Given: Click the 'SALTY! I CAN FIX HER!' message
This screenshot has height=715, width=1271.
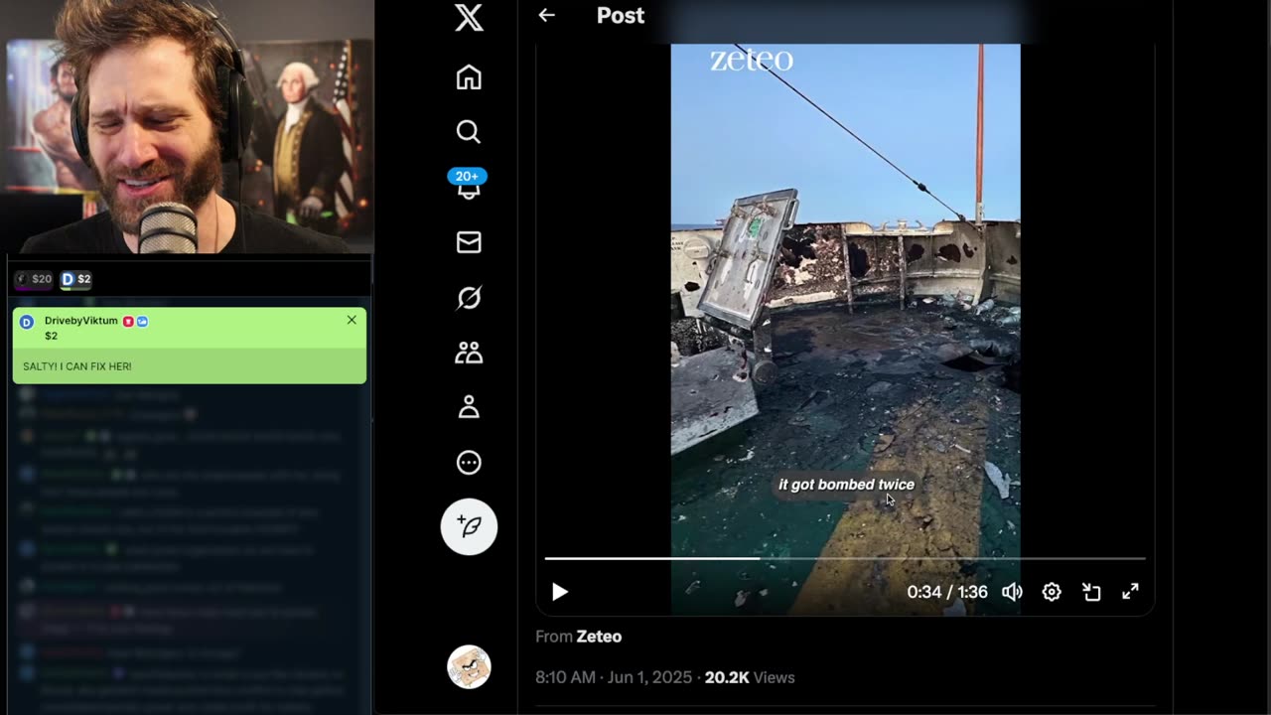Looking at the screenshot, I should pos(77,366).
